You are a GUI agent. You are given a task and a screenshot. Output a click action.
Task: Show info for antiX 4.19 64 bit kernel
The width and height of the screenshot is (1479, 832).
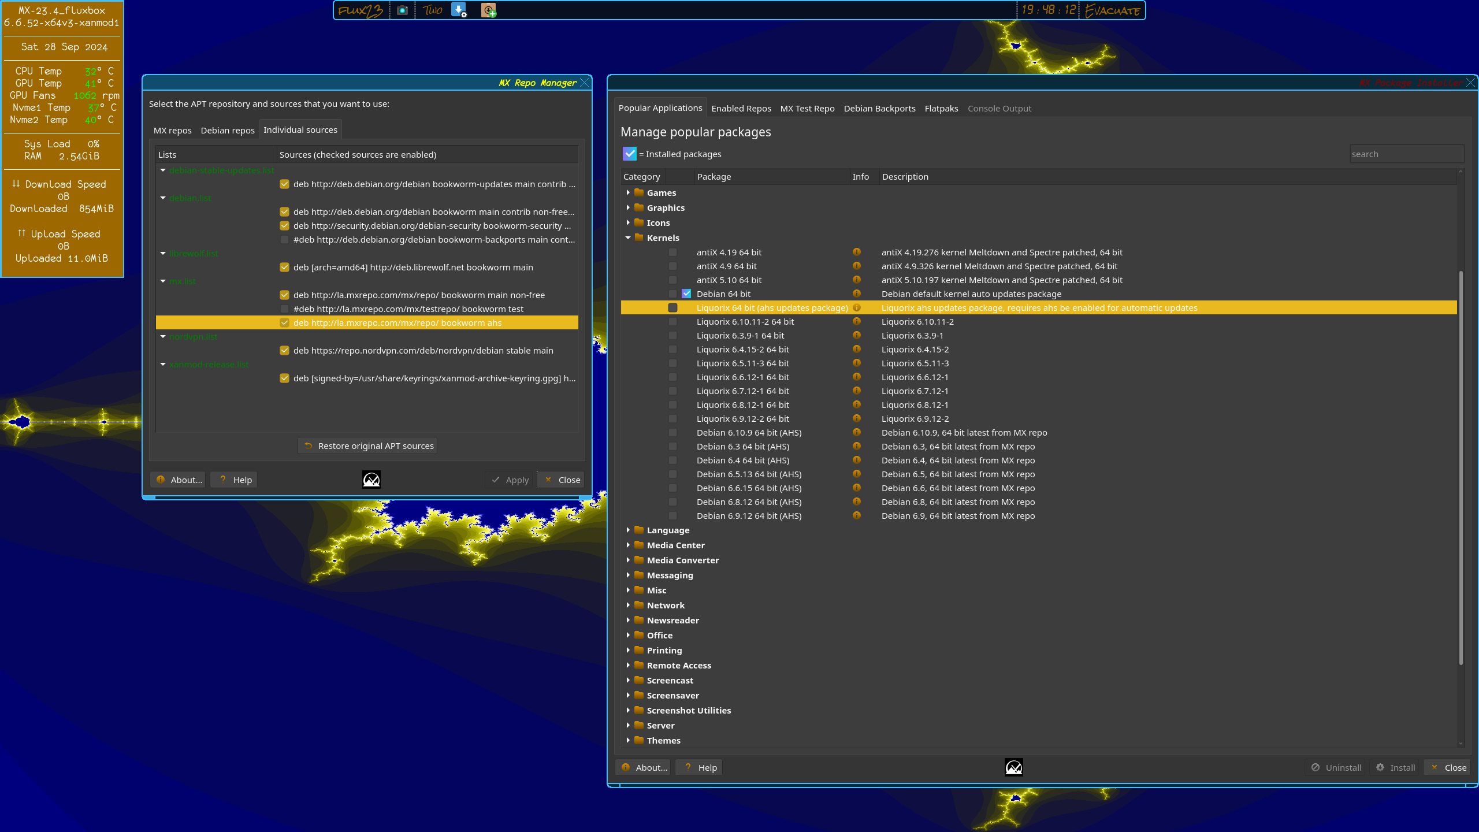tap(856, 252)
